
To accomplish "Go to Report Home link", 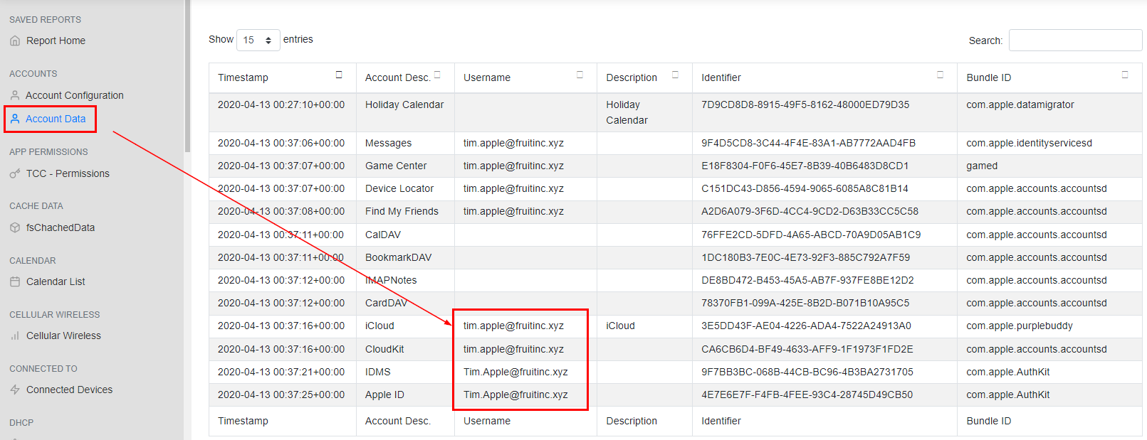I will click(56, 41).
